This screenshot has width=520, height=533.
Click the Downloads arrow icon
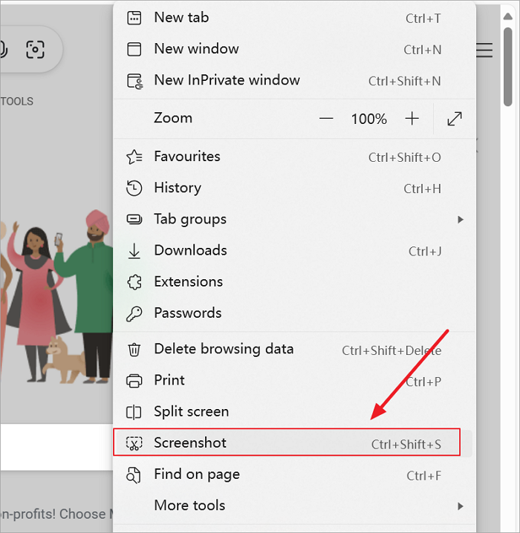pos(134,251)
